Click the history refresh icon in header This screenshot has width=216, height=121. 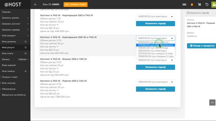click(207, 4)
